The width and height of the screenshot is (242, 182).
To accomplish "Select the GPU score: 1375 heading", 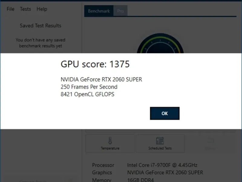I will [95, 64].
